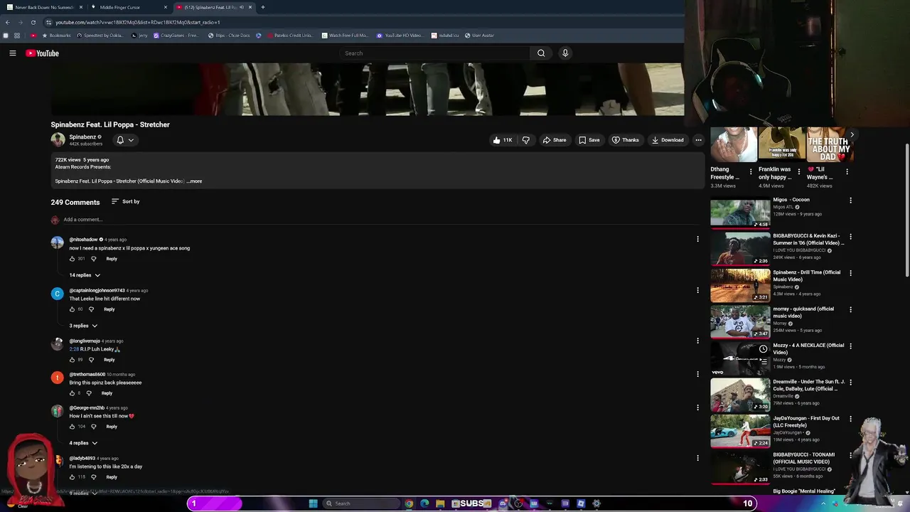Viewport: 910px width, 512px height.
Task: Open options menu for @captainlongjohnson comment
Action: coord(697,290)
